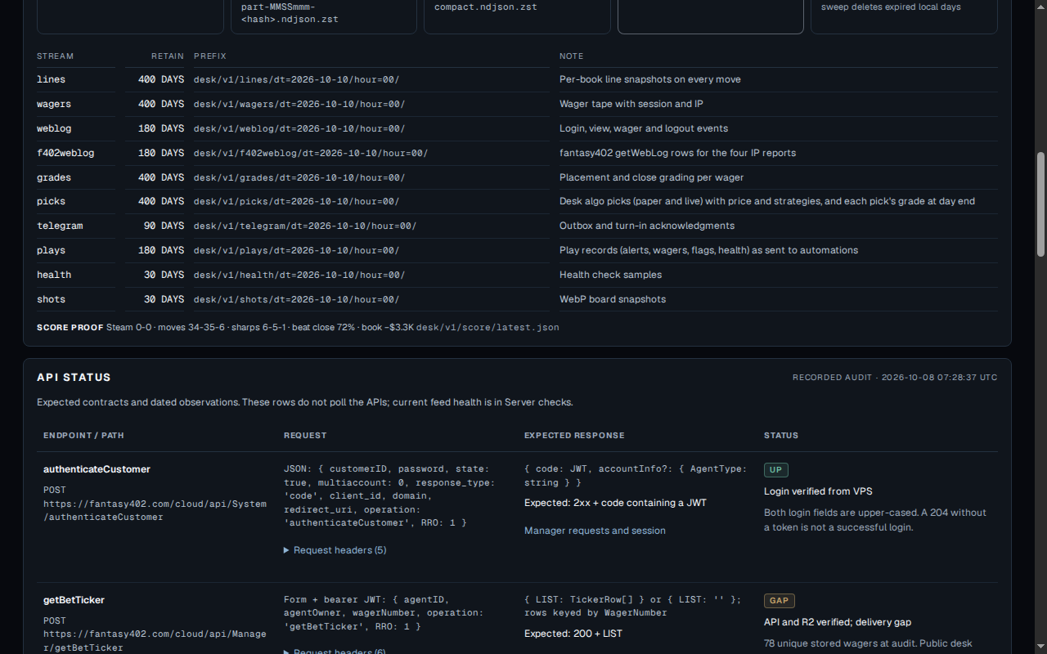Screen dimensions: 1047x654
Task: Click the desk/v1/weblog prefix path
Action: tap(299, 128)
